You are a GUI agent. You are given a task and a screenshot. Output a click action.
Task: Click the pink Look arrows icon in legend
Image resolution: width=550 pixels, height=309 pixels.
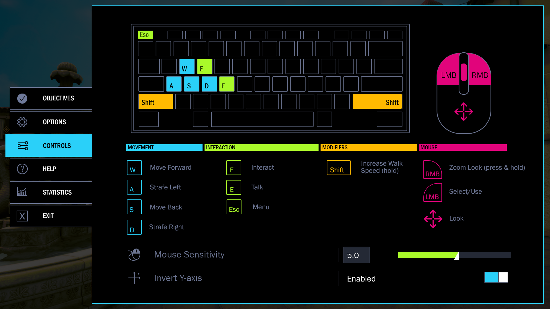(433, 219)
